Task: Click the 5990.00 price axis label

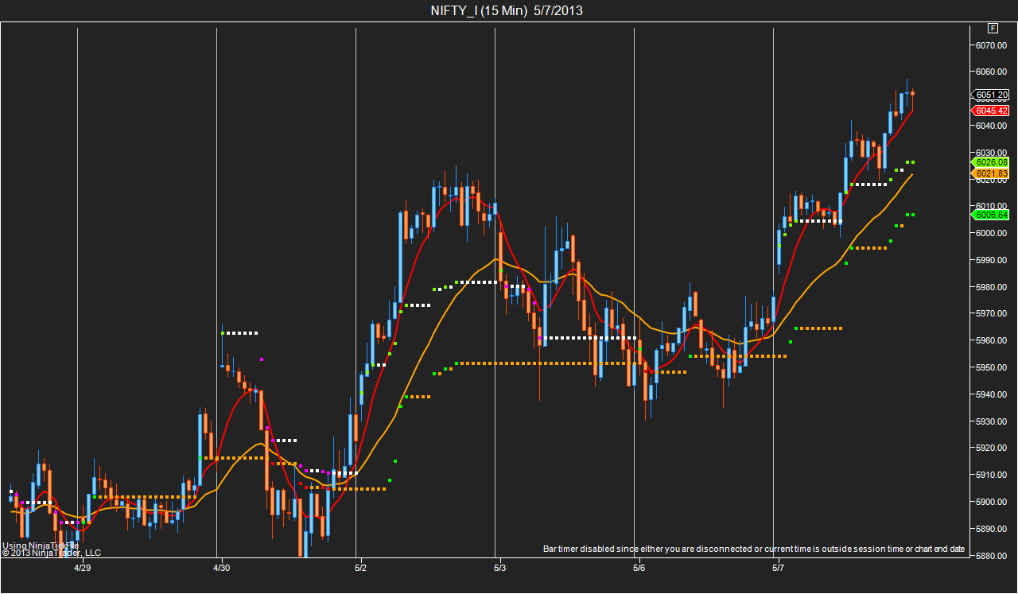Action: (993, 260)
